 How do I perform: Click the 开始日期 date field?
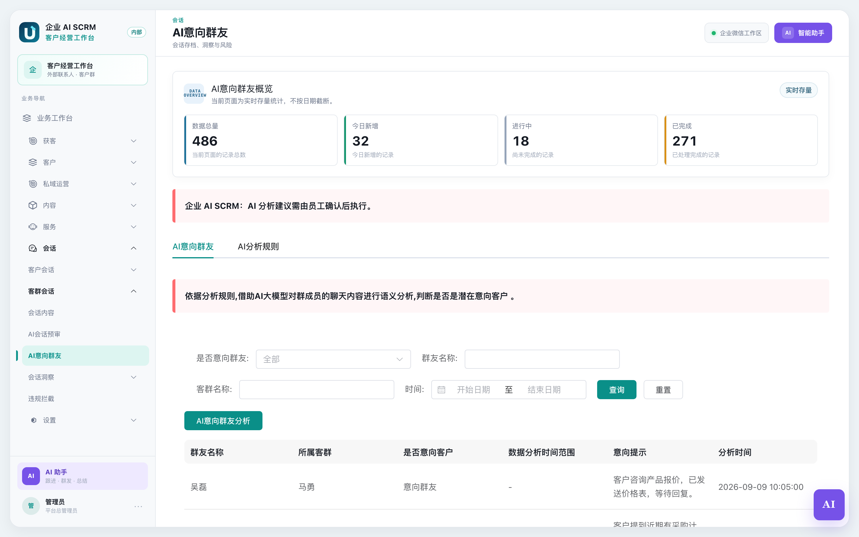(x=474, y=390)
